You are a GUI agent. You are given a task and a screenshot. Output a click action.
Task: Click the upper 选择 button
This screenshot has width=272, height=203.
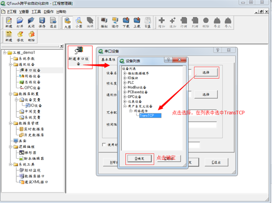206,72
